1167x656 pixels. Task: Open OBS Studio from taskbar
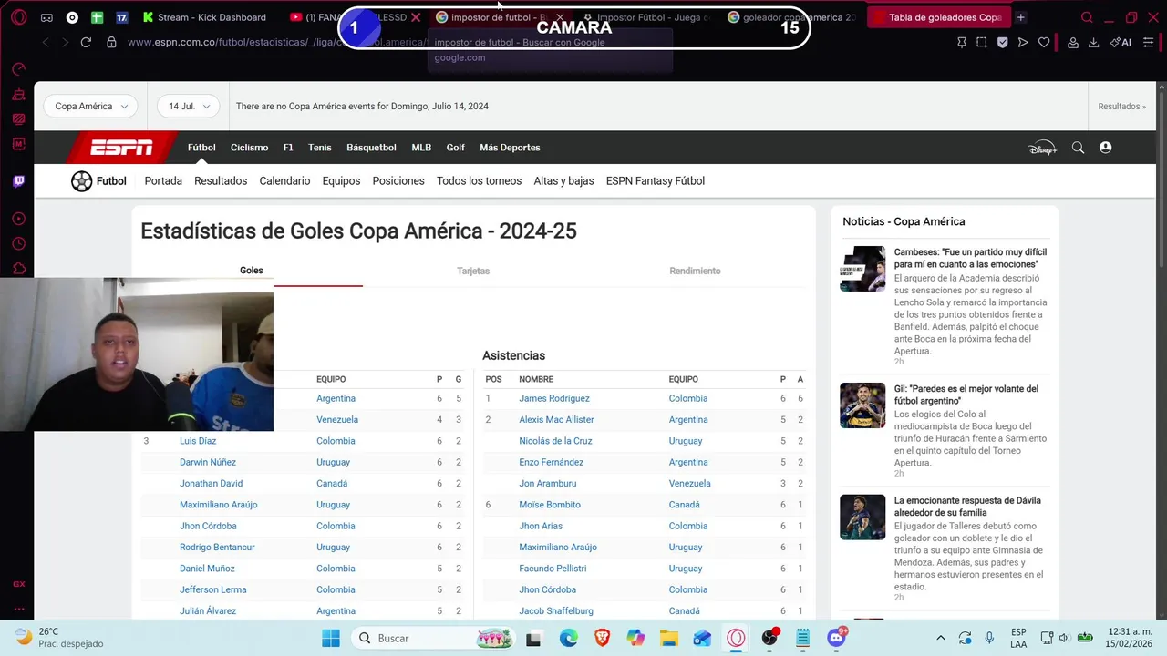click(769, 638)
